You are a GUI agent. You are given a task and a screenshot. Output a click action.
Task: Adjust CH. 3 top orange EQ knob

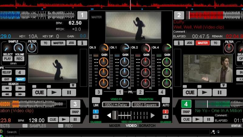tap(104, 62)
